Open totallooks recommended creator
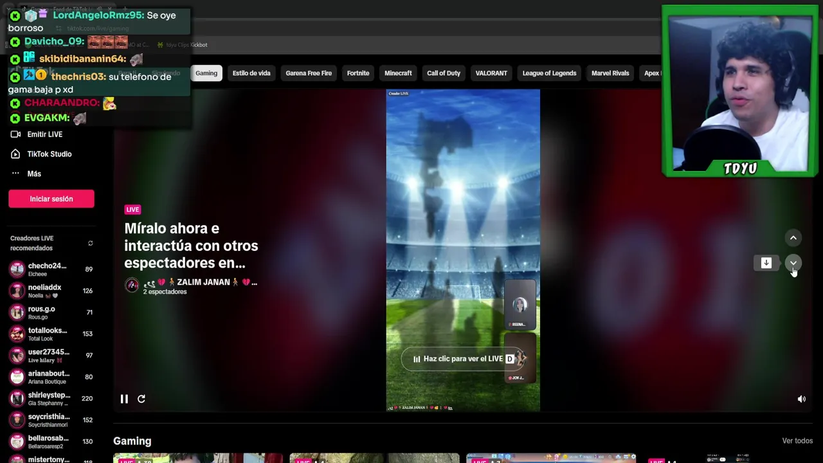Viewport: 823px width, 463px height. pyautogui.click(x=51, y=334)
